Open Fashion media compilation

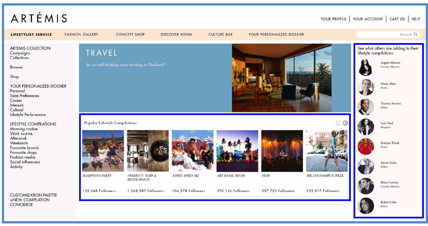coord(23,157)
